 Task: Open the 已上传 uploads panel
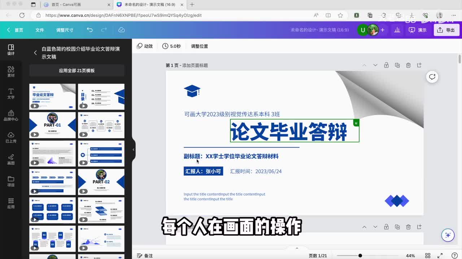pyautogui.click(x=11, y=137)
